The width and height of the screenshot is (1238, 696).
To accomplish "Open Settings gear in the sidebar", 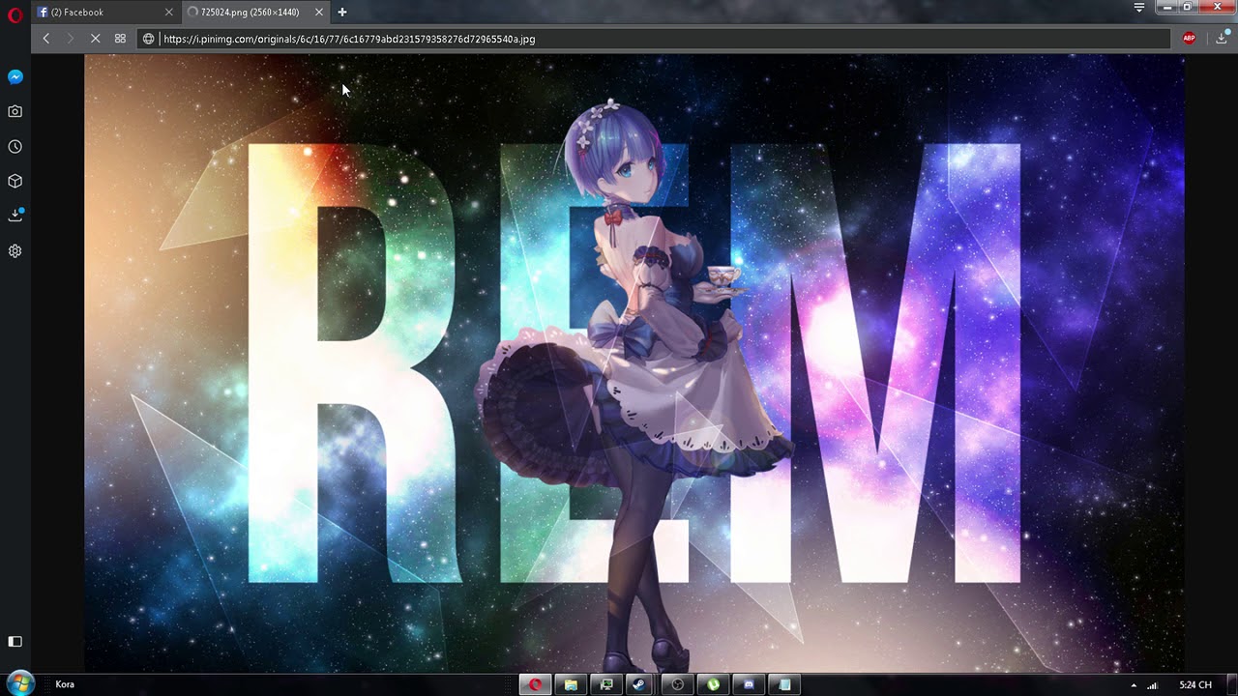I will click(x=15, y=251).
